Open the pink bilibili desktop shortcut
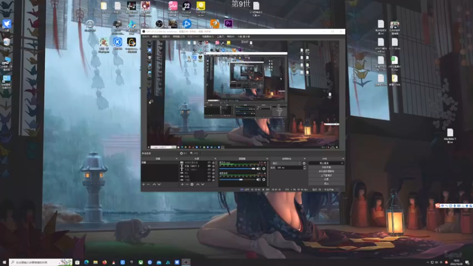This screenshot has width=473, height=266. 173,6
